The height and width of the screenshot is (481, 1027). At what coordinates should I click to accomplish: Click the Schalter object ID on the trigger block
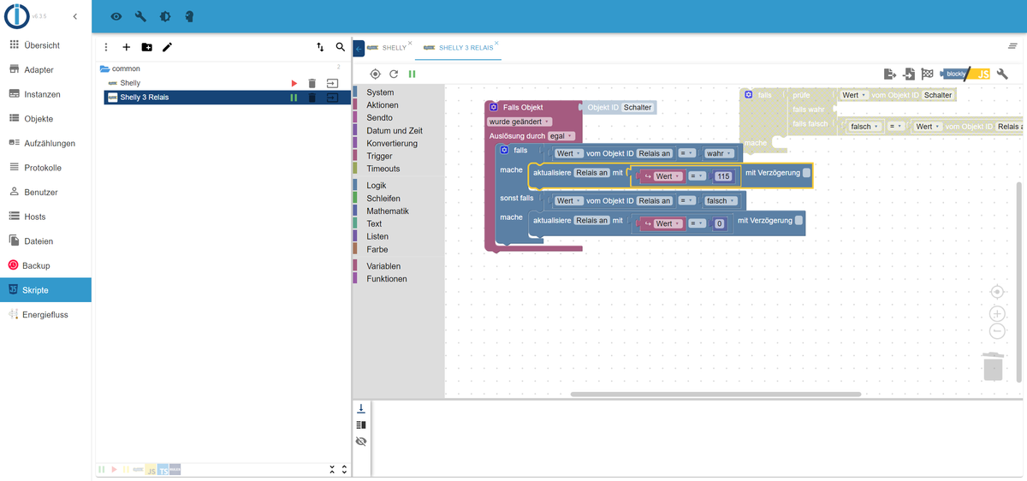coord(638,108)
